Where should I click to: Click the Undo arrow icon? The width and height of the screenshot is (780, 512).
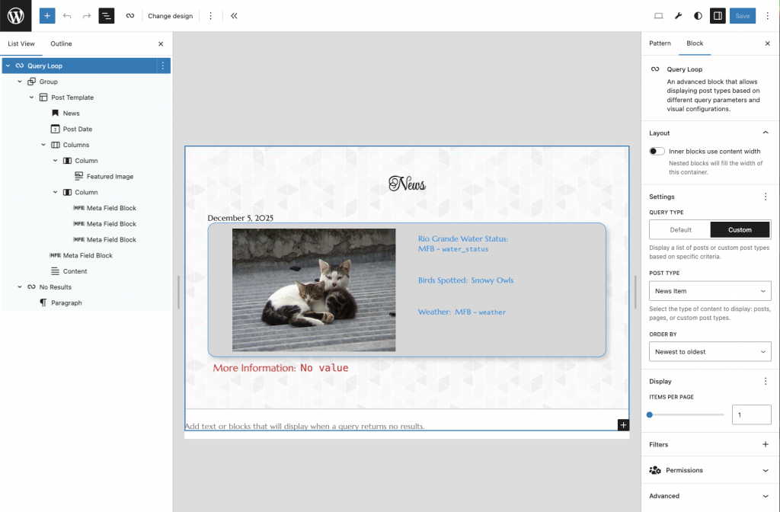(67, 15)
